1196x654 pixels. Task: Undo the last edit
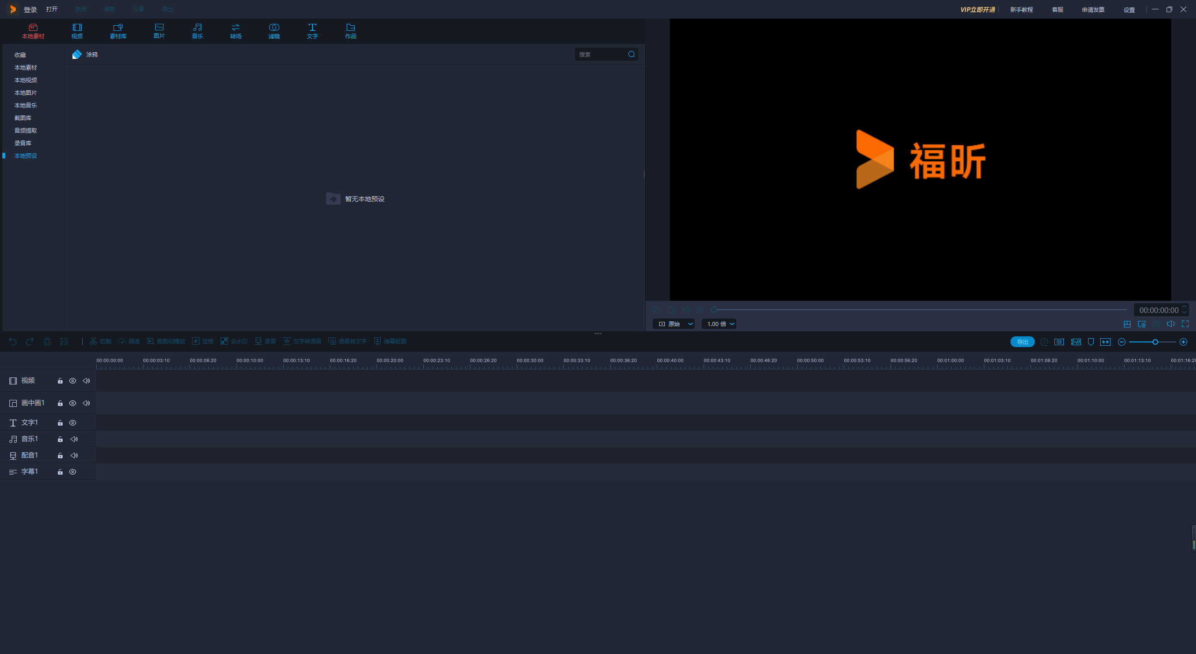[13, 341]
